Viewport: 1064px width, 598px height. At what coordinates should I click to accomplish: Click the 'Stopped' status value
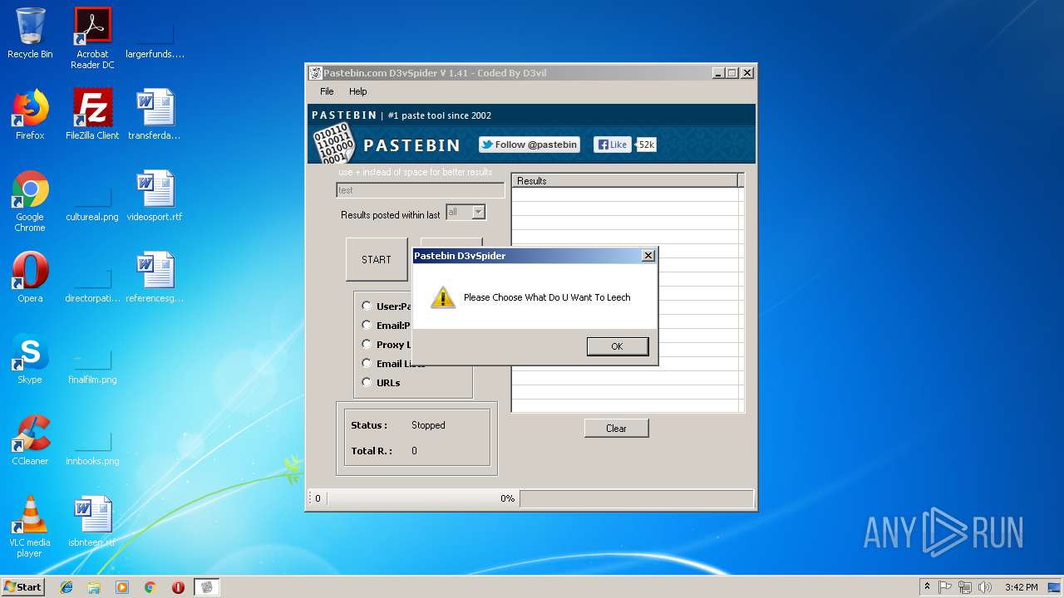[428, 425]
